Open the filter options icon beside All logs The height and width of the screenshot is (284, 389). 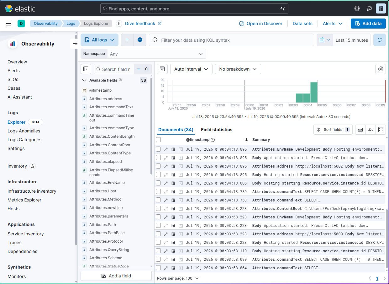(x=127, y=40)
